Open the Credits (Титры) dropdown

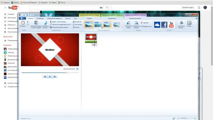click(77, 27)
